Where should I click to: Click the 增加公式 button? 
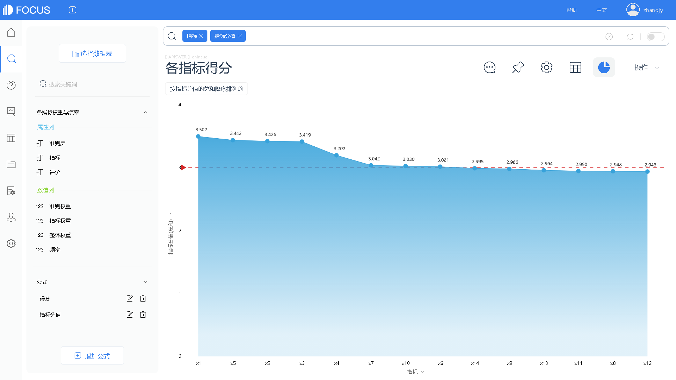[92, 356]
